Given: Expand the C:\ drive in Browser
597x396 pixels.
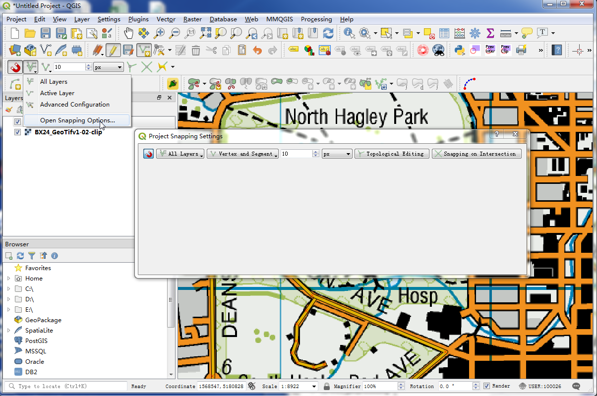Looking at the screenshot, I should [x=8, y=289].
